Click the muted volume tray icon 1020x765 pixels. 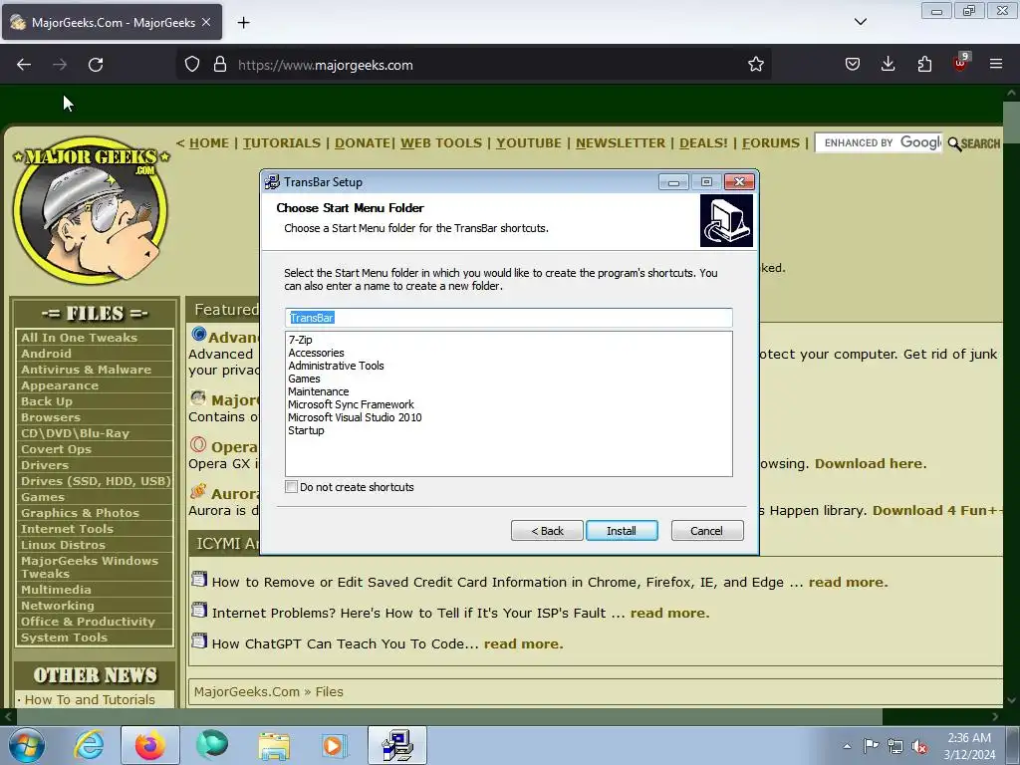coord(919,747)
